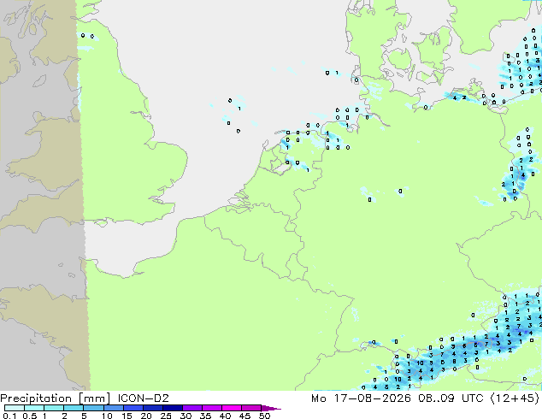542x419 pixels.
Task: Select the 30–35 mm purple legend swatch
Action: [x=191, y=408]
